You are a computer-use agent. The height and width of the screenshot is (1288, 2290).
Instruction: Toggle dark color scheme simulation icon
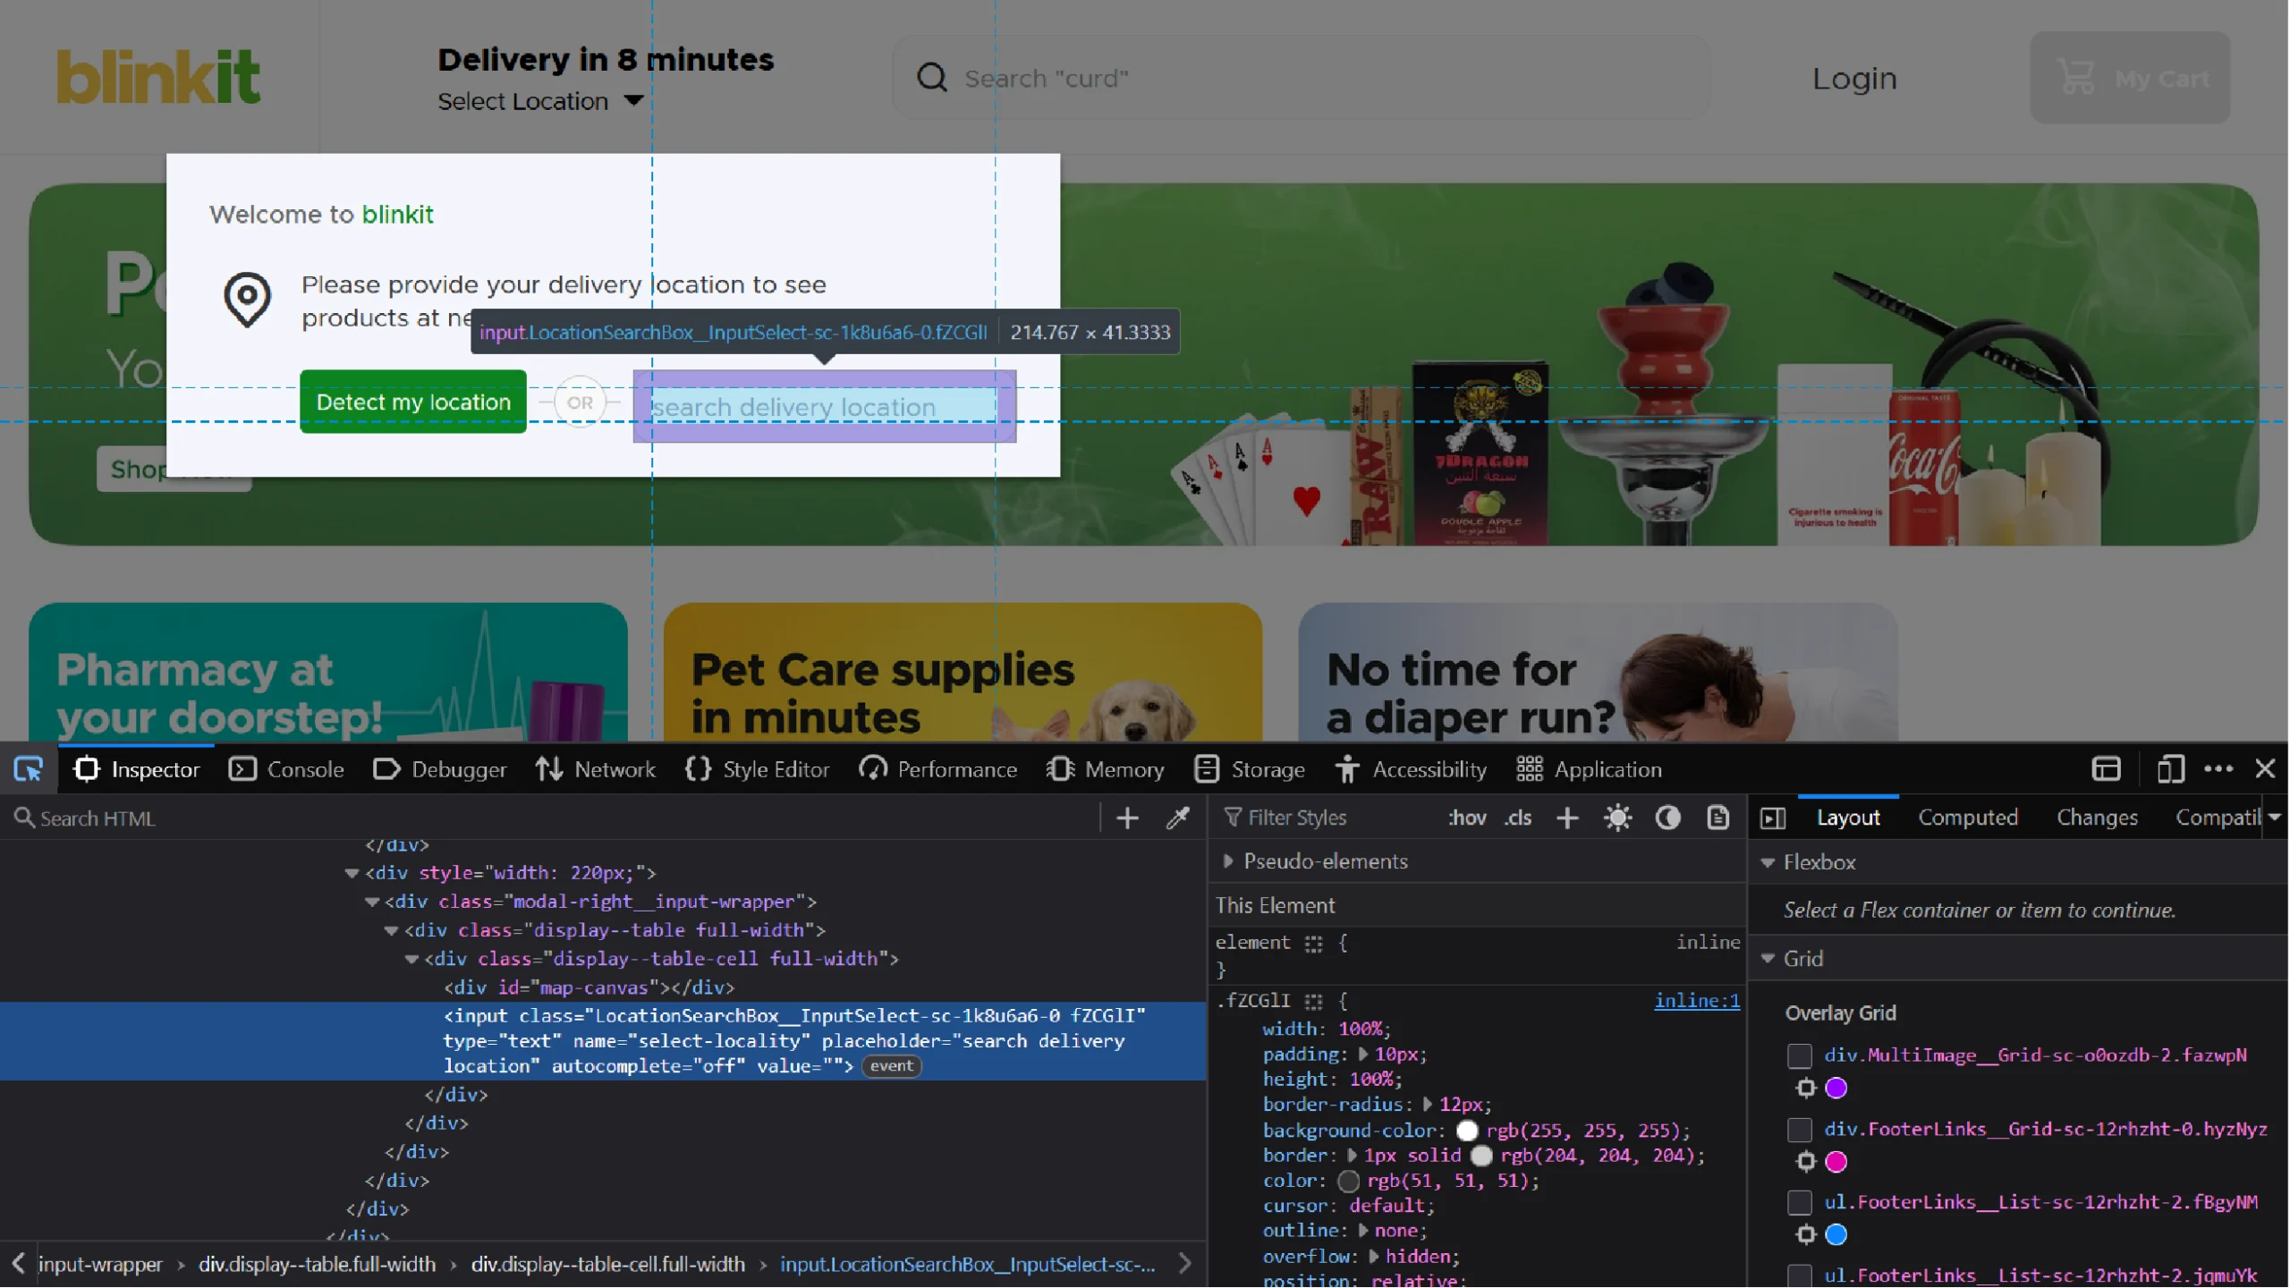[1668, 818]
